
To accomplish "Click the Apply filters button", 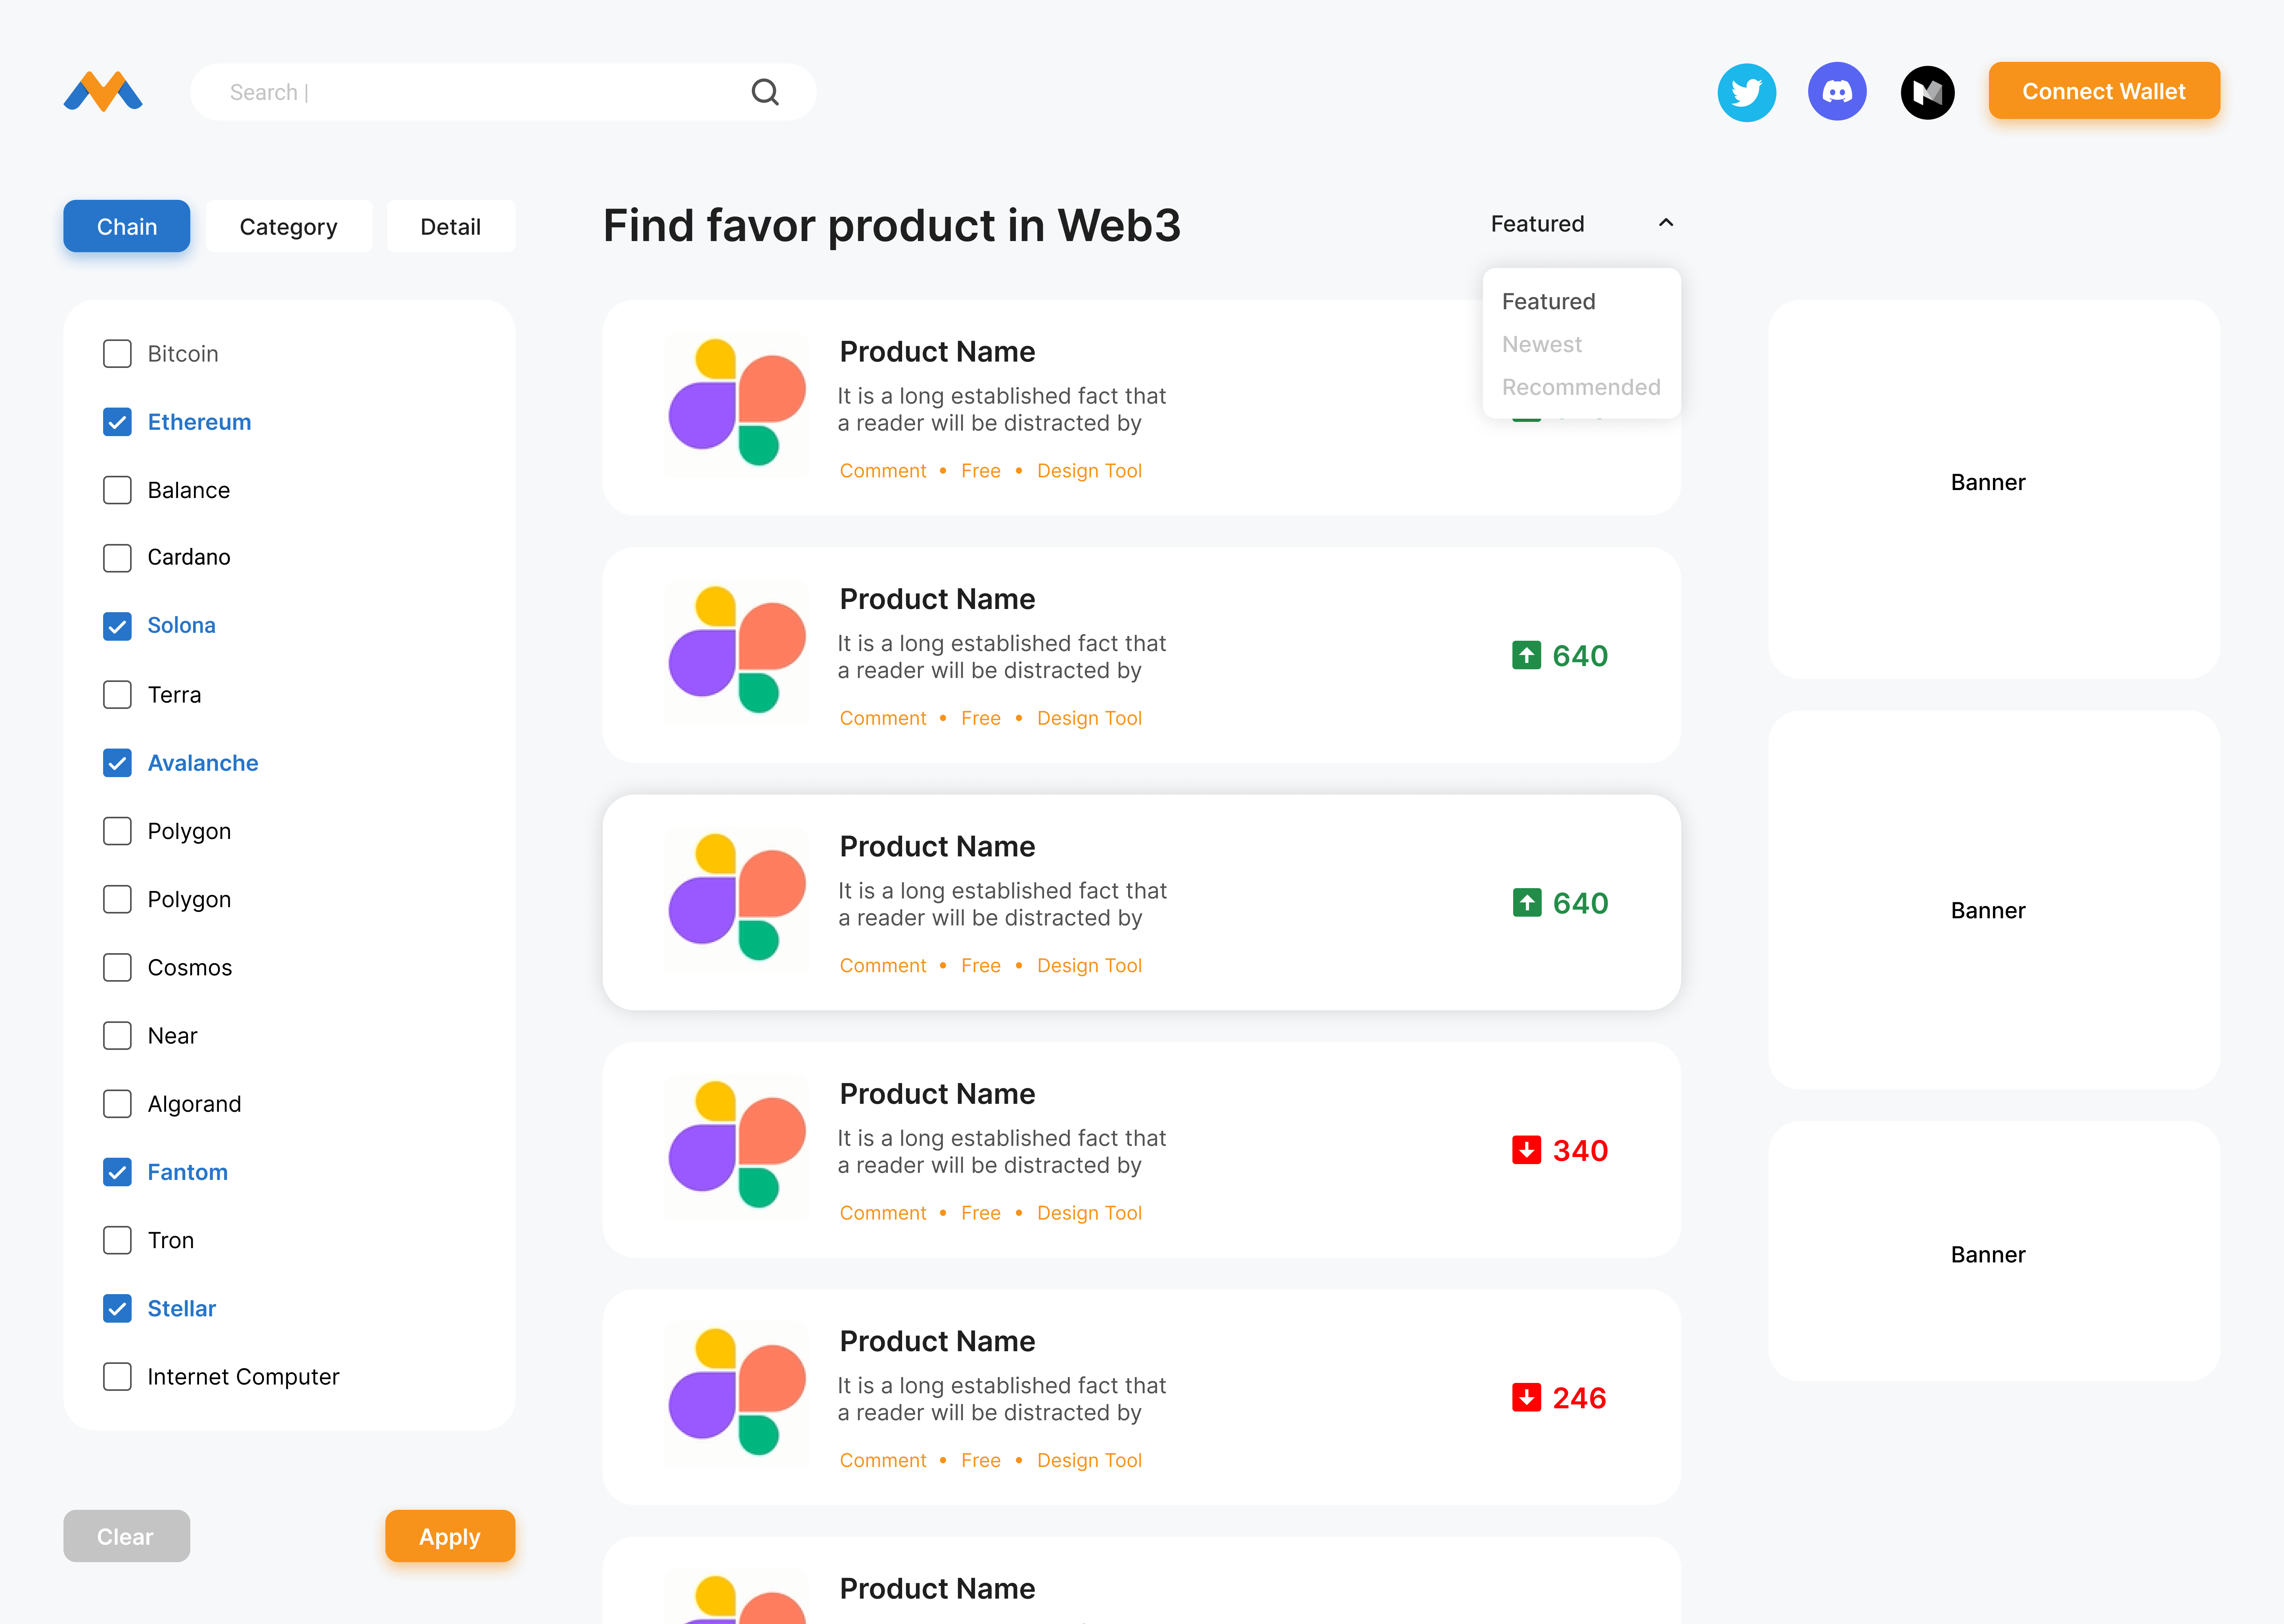I will coord(450,1536).
